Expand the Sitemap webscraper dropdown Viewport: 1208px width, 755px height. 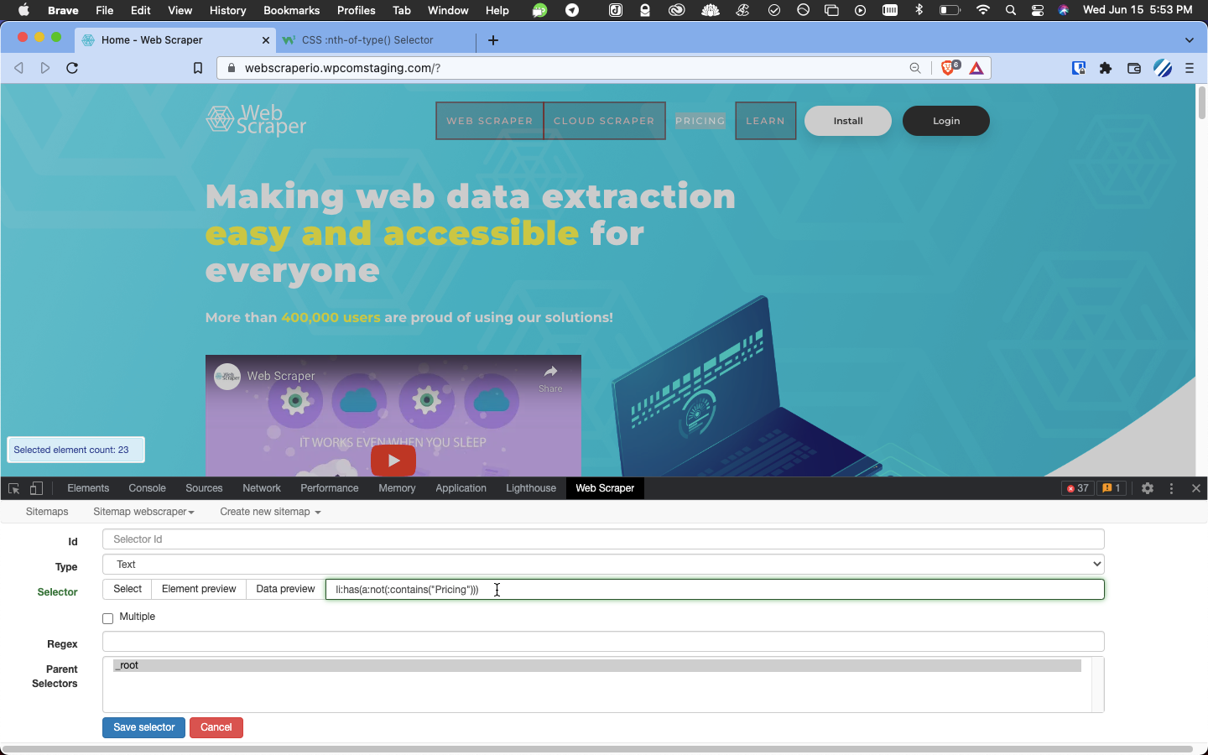(143, 512)
